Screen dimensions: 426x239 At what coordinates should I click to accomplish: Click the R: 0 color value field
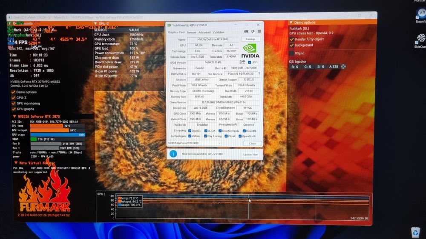(x=295, y=67)
